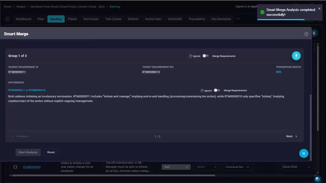Open the Smart Merge help icon

click(x=306, y=34)
